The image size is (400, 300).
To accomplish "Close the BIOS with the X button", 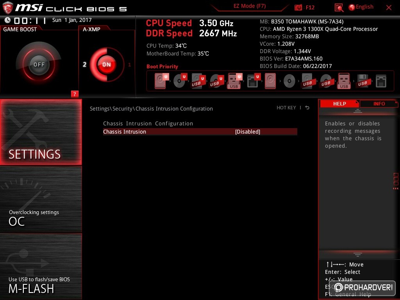I will (389, 8).
